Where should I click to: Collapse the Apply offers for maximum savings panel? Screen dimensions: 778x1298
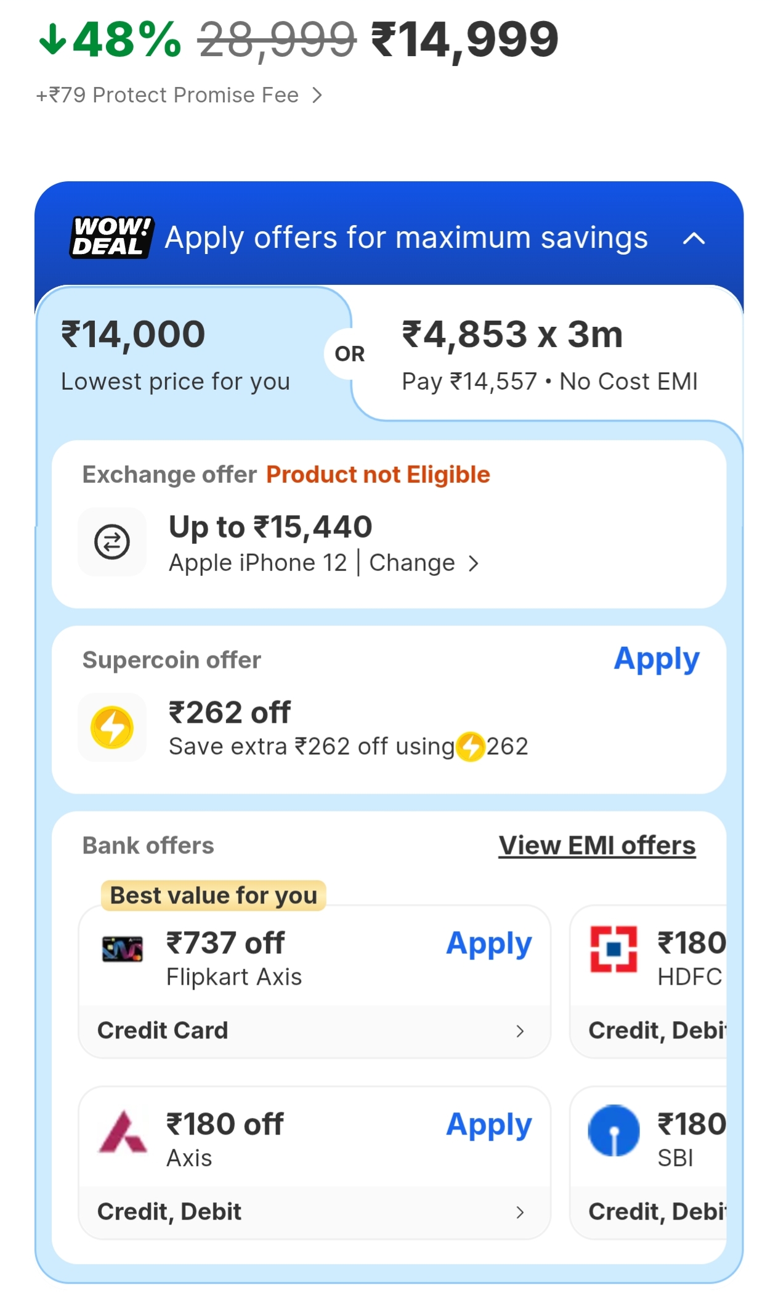(694, 239)
